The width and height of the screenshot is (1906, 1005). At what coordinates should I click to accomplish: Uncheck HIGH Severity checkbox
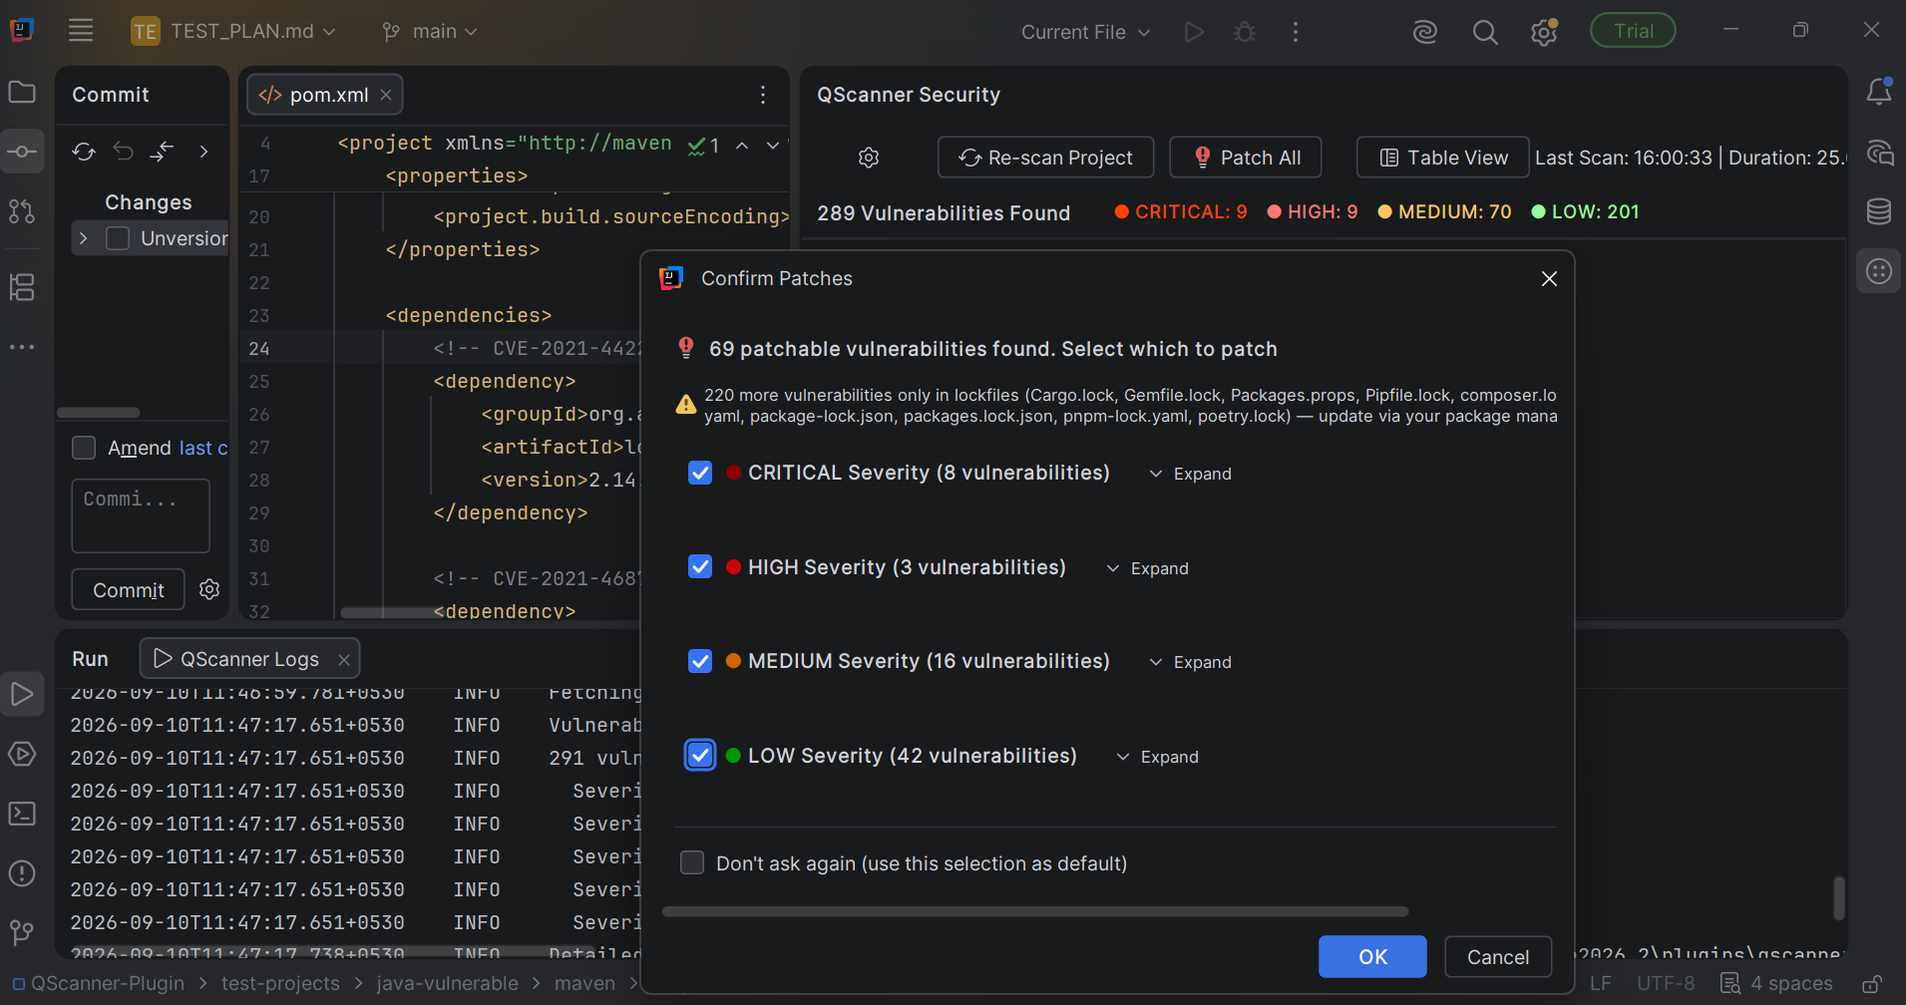[700, 567]
